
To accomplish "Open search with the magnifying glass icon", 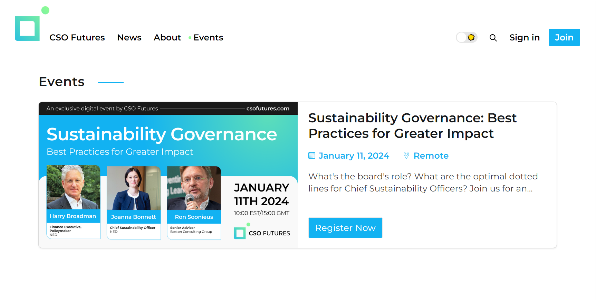I will coord(493,38).
